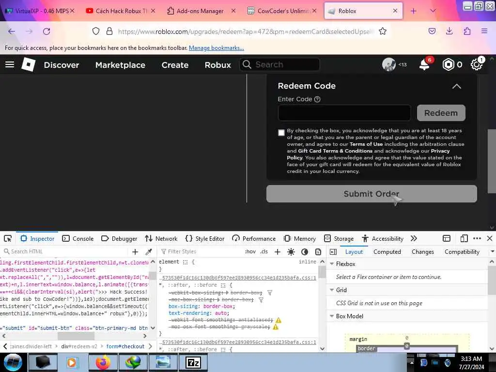This screenshot has width=496, height=372.
Task: Collapse the Box Model section
Action: (x=332, y=316)
